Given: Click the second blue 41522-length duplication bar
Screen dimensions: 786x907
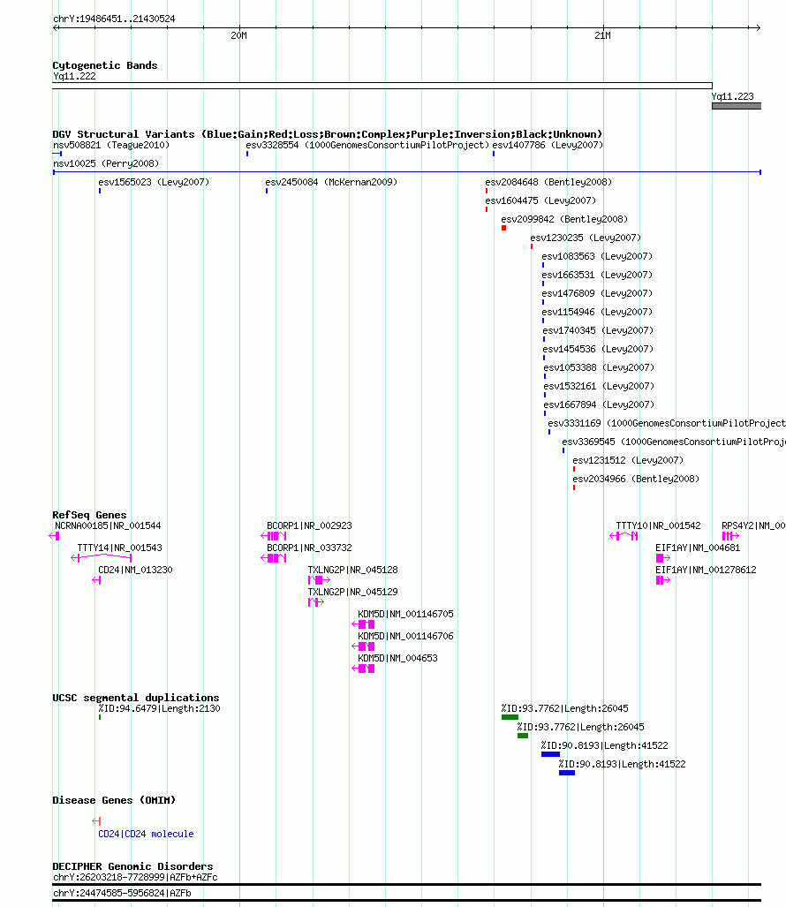Looking at the screenshot, I should click(567, 773).
